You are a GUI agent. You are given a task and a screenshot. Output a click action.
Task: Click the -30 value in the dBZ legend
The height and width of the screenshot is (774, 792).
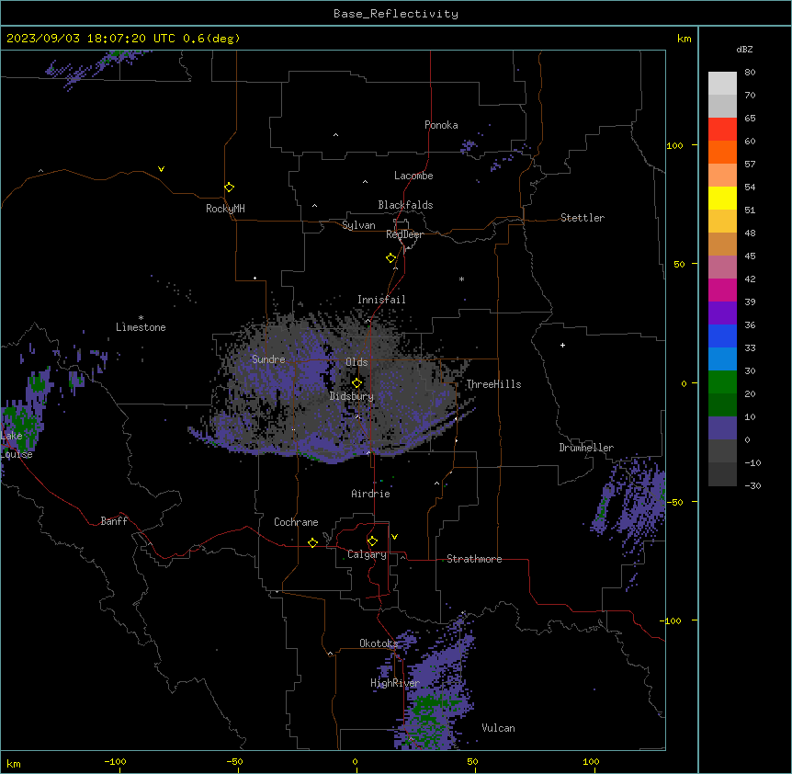(752, 486)
